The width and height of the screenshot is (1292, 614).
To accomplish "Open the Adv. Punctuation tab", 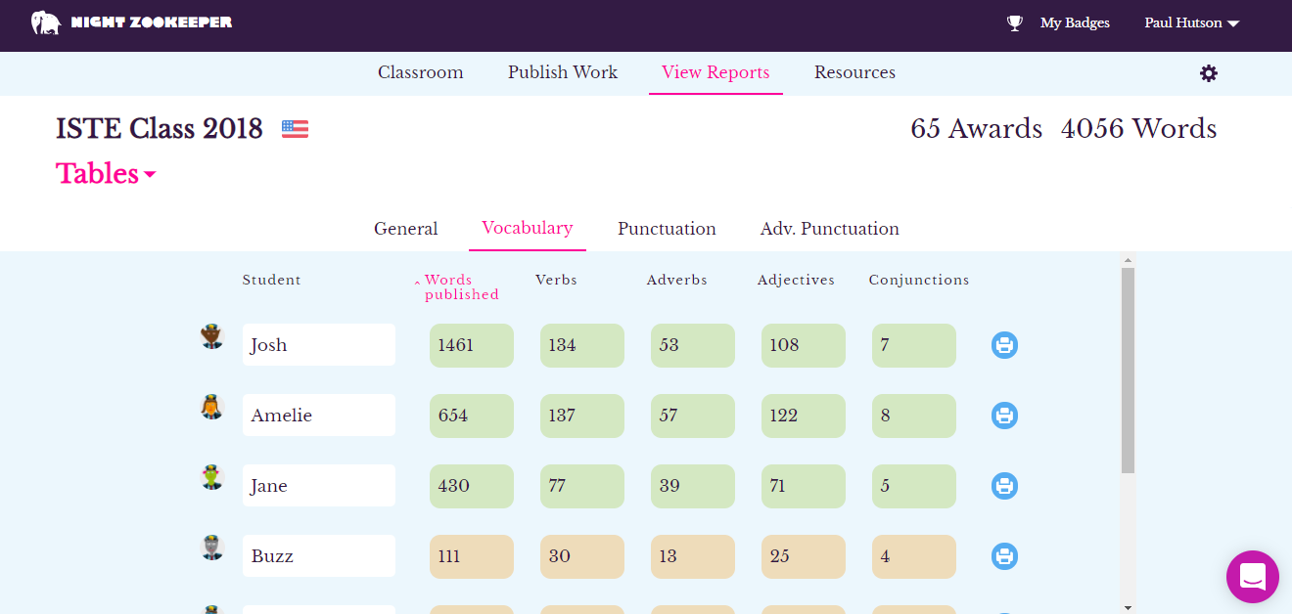I will point(830,229).
